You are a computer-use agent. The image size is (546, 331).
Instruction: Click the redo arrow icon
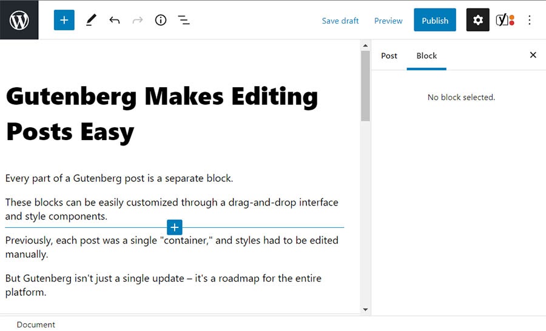click(x=138, y=20)
